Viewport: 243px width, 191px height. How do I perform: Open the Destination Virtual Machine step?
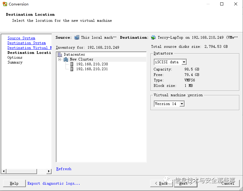29,48
